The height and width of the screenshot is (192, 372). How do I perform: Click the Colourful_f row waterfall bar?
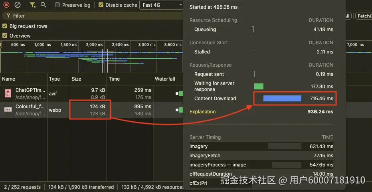coord(180,110)
